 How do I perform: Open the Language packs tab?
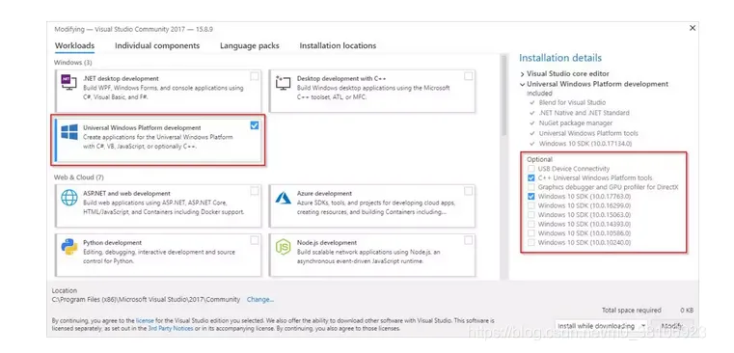[250, 46]
